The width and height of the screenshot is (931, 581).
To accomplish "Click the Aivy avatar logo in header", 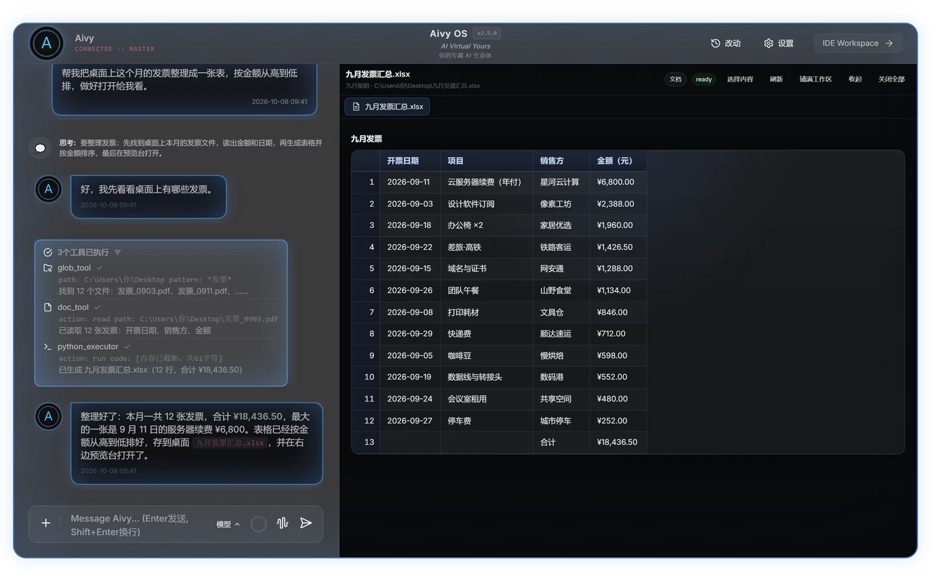I will pos(47,43).
